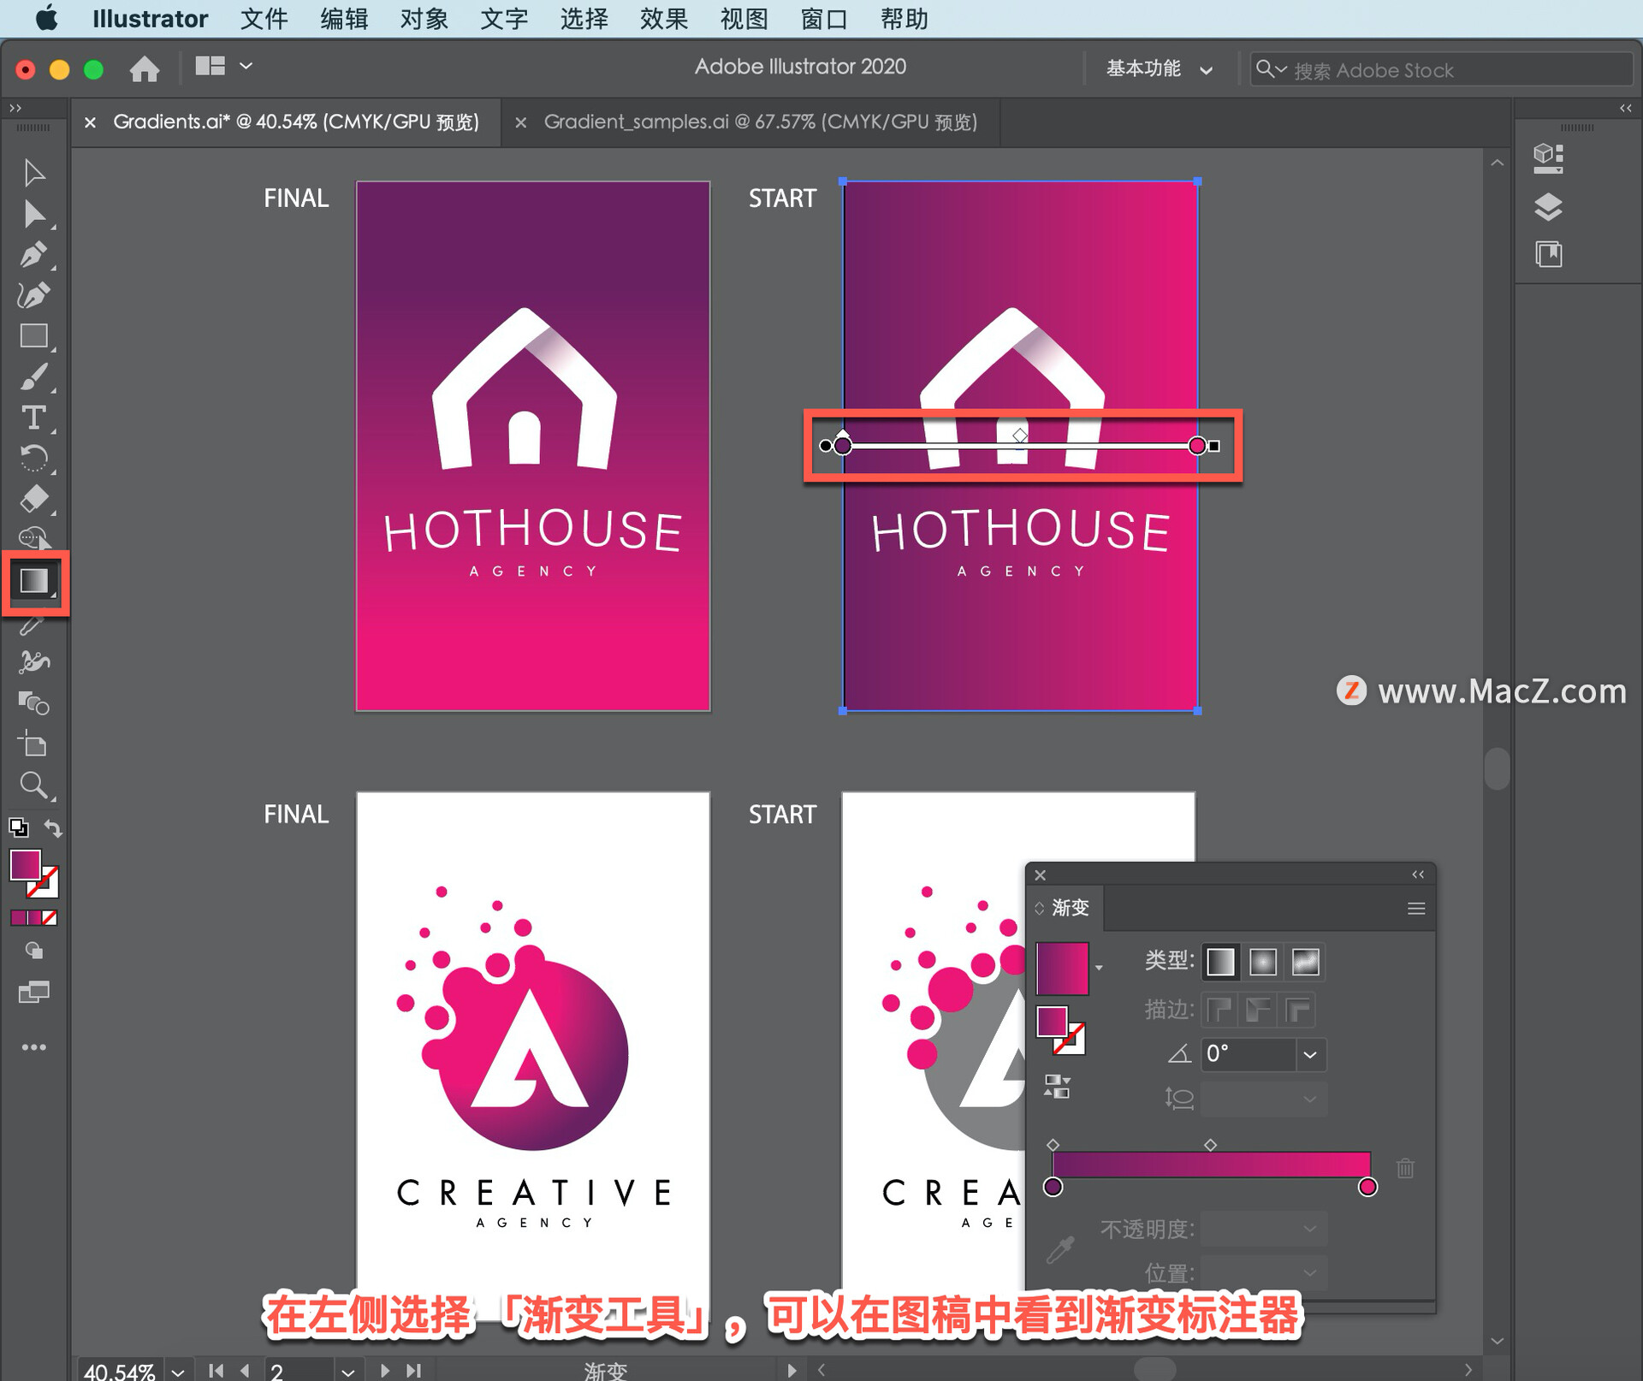Open the gradient panel options menu
Viewport: 1643px width, 1381px height.
pos(1416,909)
